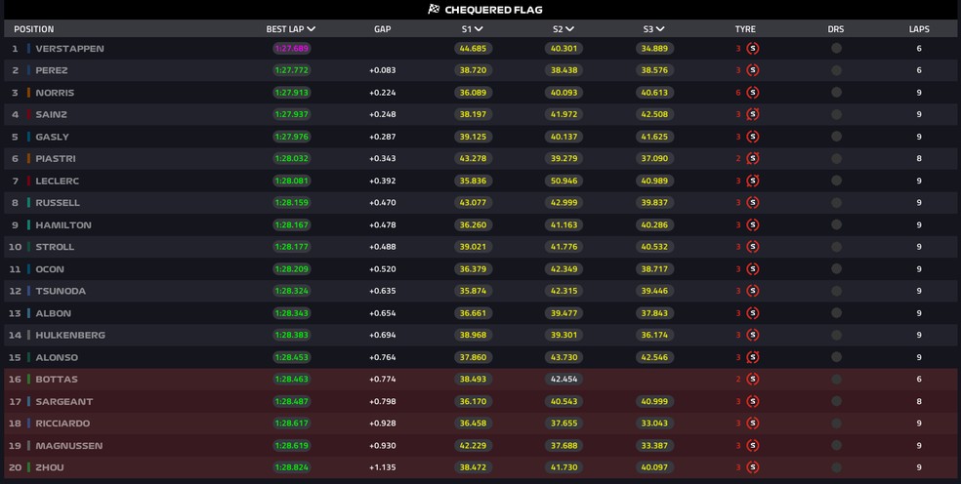Click Hamilton's soft tyre icon
The height and width of the screenshot is (484, 961).
pos(753,224)
